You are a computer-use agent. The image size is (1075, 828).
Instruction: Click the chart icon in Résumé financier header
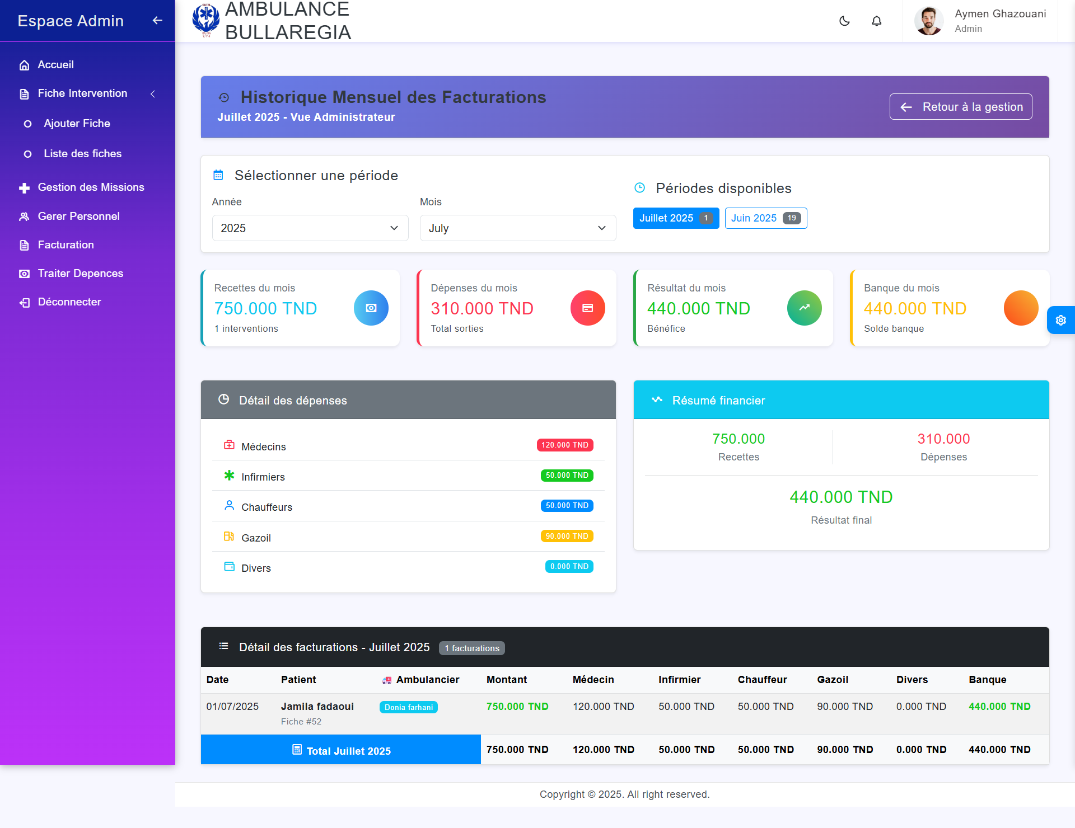point(657,400)
